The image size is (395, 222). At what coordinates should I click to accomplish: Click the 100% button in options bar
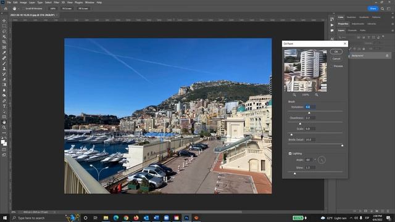(53, 9)
